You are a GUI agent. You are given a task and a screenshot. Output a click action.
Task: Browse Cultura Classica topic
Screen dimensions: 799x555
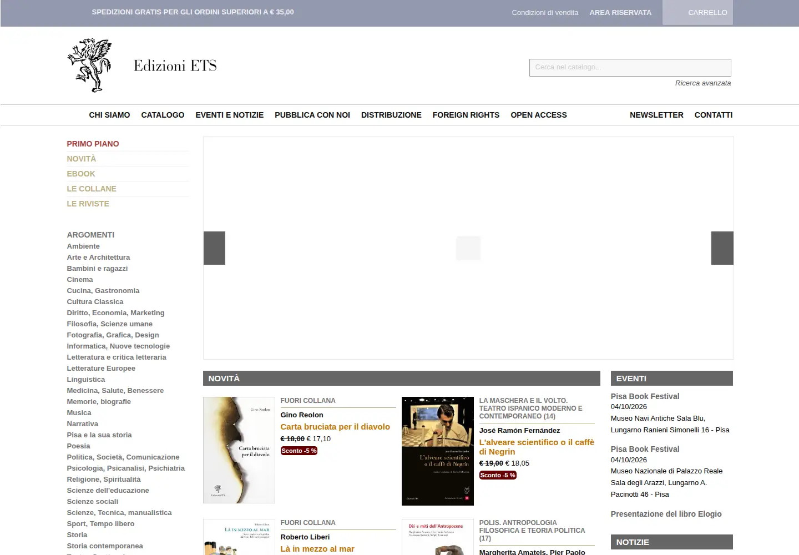point(95,302)
